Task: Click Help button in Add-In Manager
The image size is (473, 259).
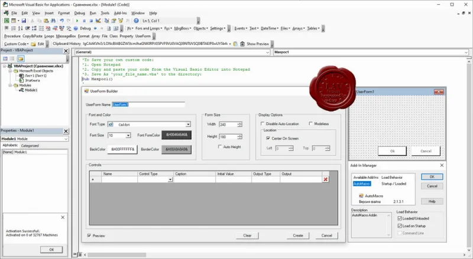Action: click(432, 202)
